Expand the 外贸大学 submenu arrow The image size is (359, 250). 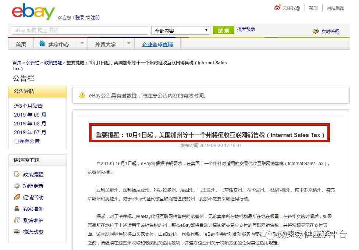[129, 43]
